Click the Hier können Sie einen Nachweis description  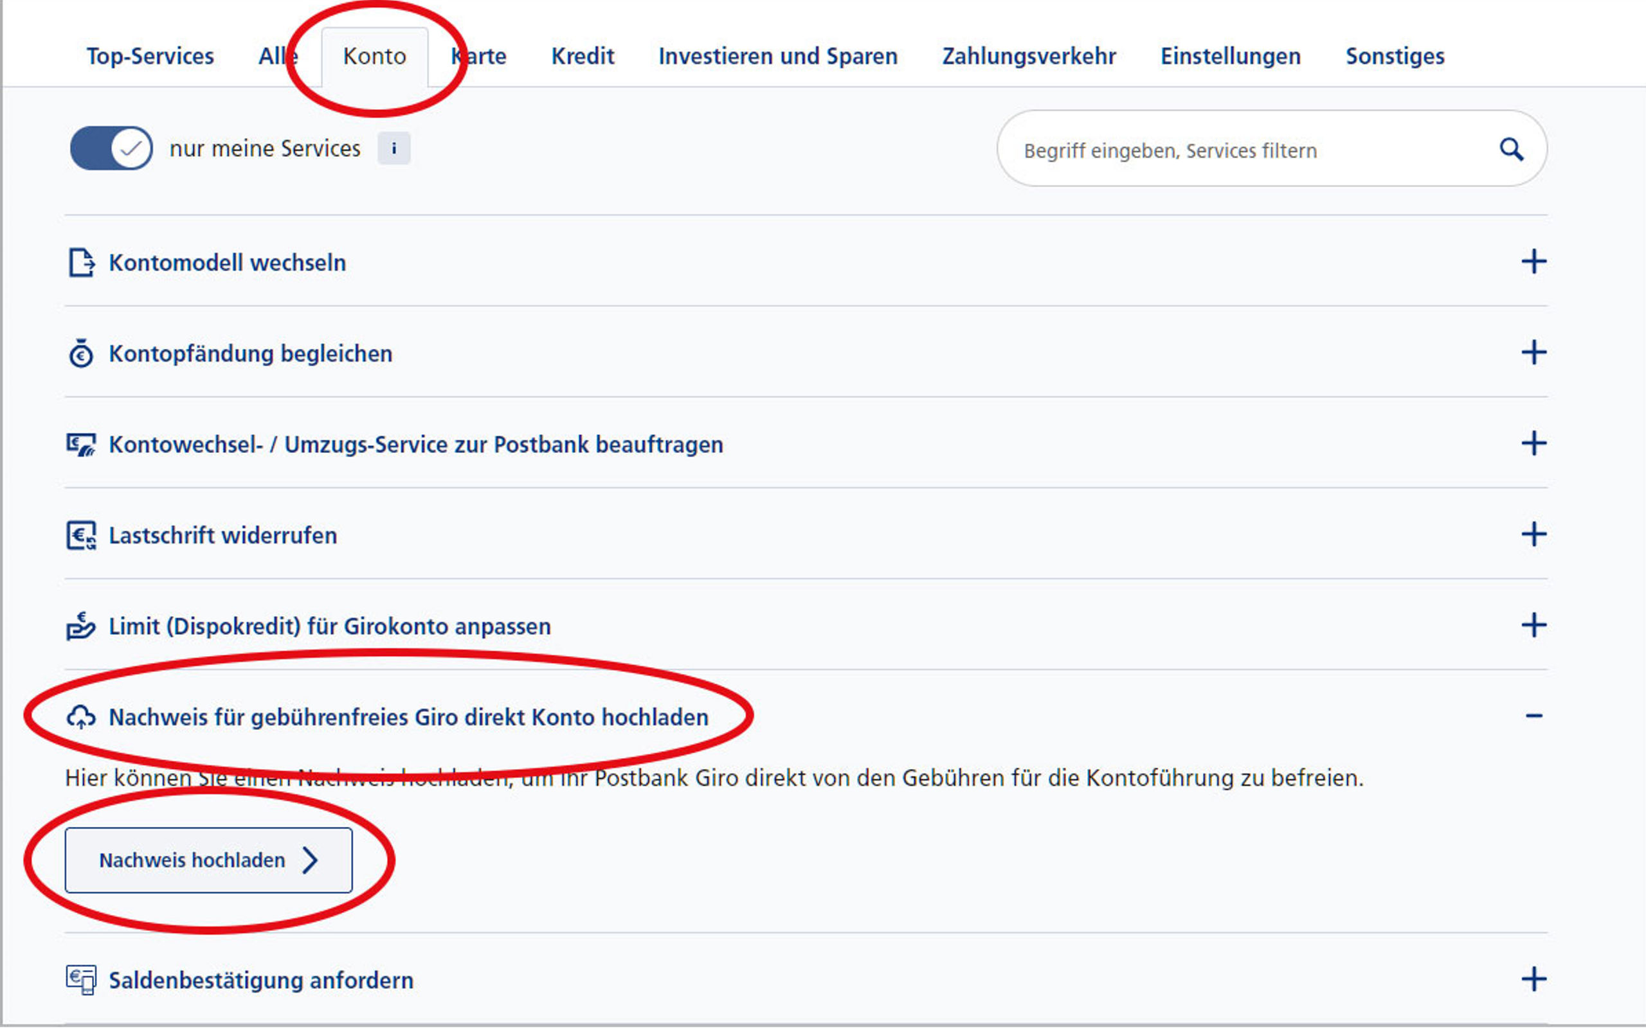click(x=714, y=778)
